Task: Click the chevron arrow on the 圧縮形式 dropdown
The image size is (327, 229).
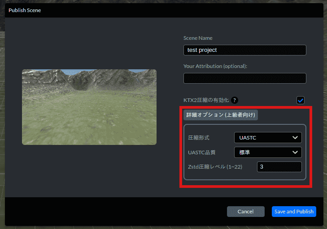Action: tap(295, 137)
